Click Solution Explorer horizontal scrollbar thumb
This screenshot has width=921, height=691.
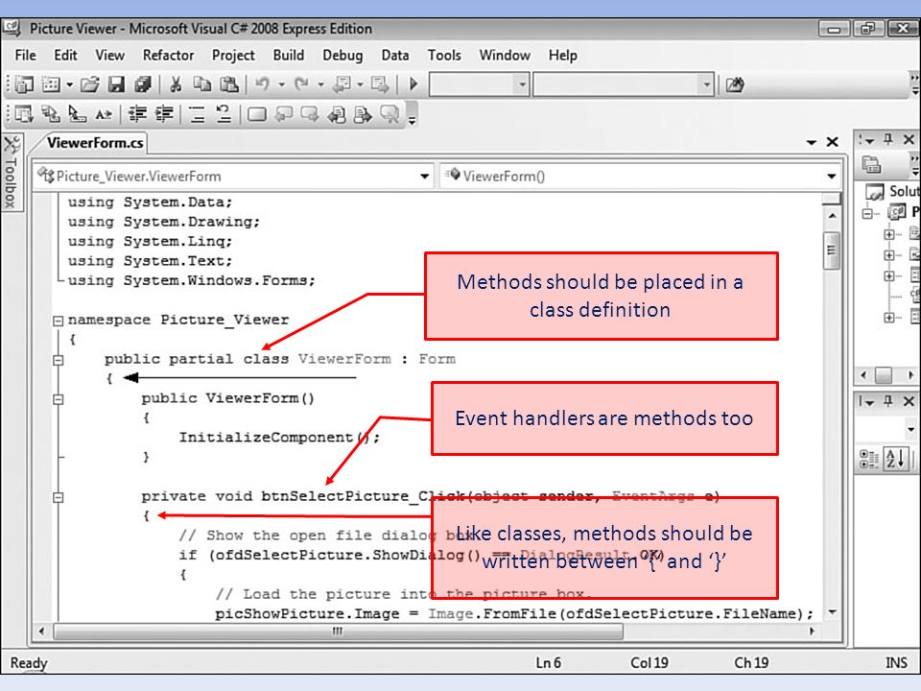(883, 375)
